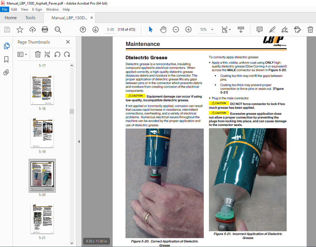Viewport: 316px width, 247px height.
Task: Open the E-Sign menu
Action: coord(37,9)
